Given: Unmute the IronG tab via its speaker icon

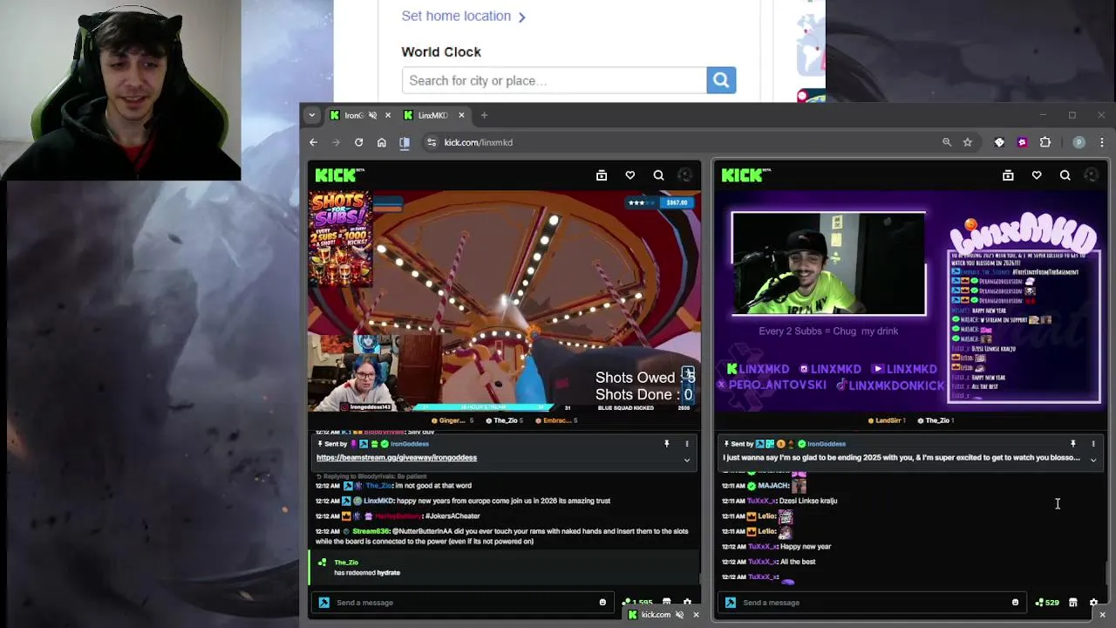Looking at the screenshot, I should 372,115.
